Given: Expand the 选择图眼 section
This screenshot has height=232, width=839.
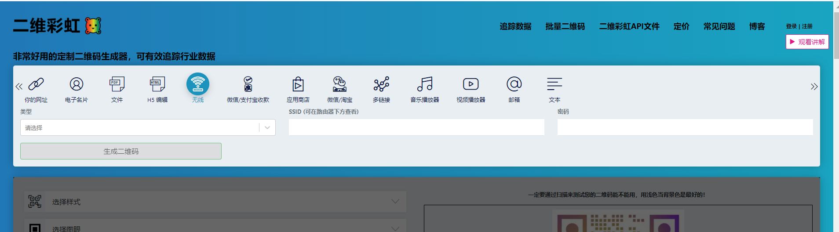Looking at the screenshot, I should pyautogui.click(x=215, y=228).
